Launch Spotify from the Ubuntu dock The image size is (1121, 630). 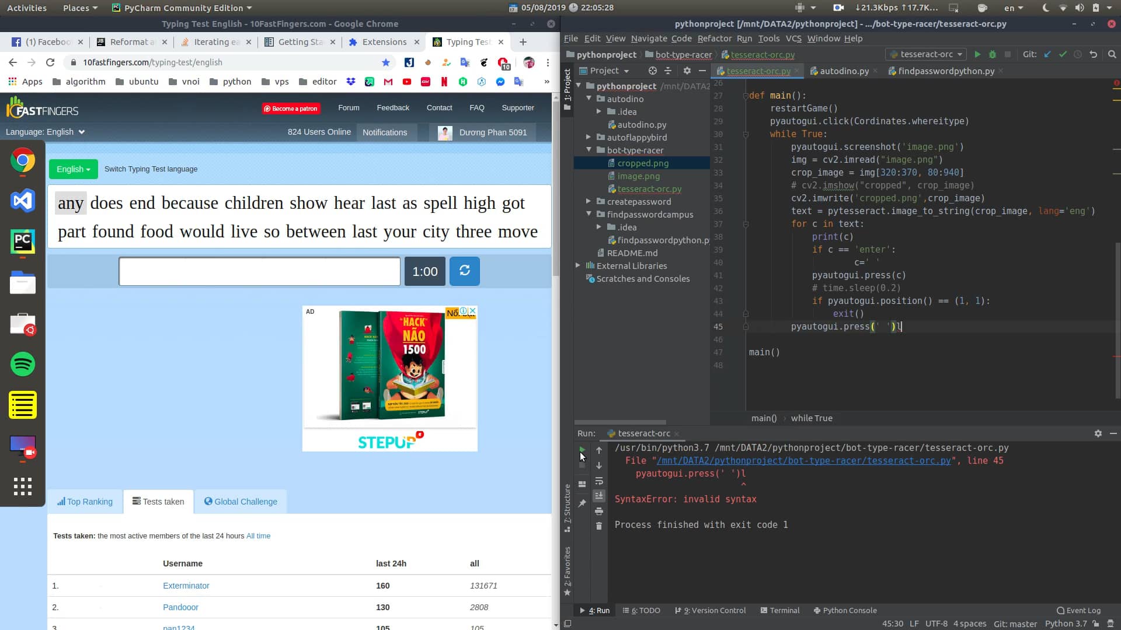pyautogui.click(x=22, y=364)
